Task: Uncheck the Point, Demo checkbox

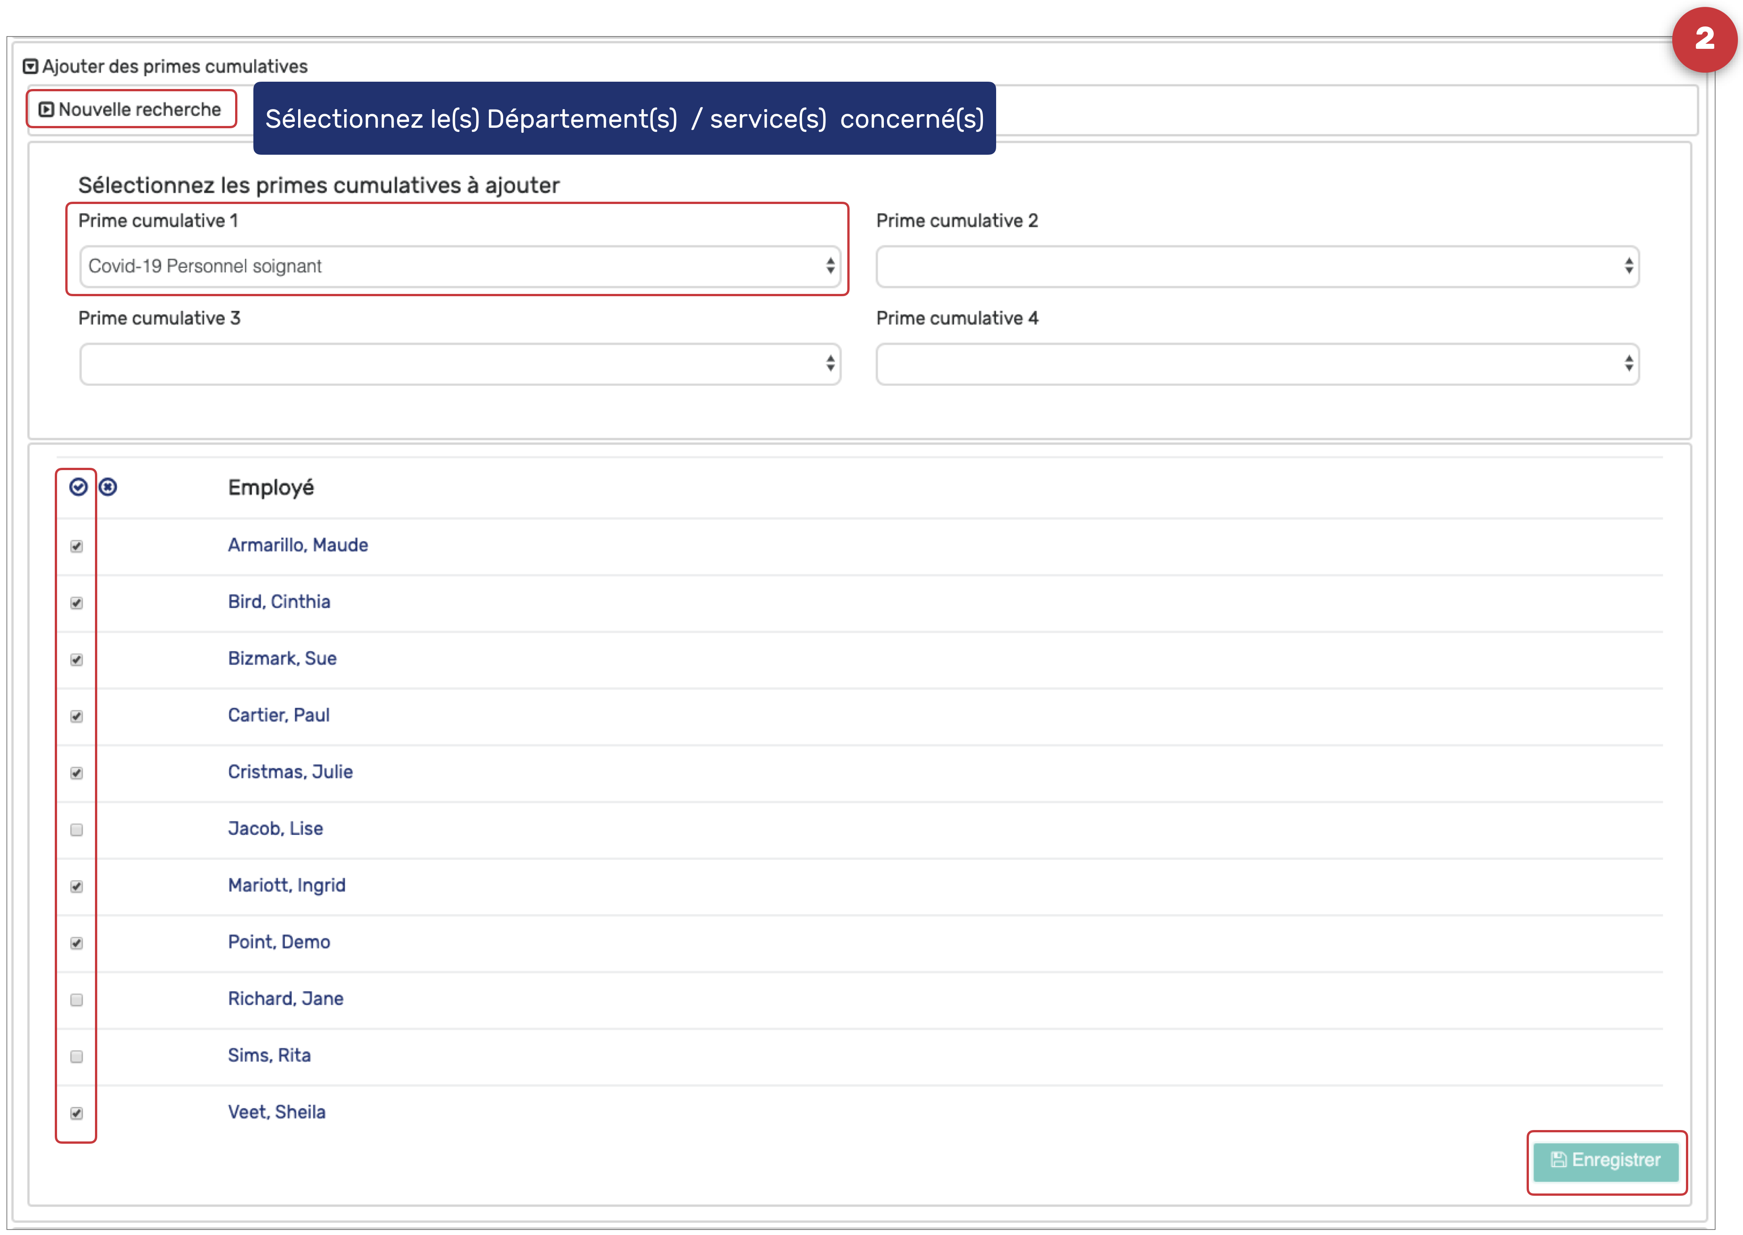Action: (77, 943)
